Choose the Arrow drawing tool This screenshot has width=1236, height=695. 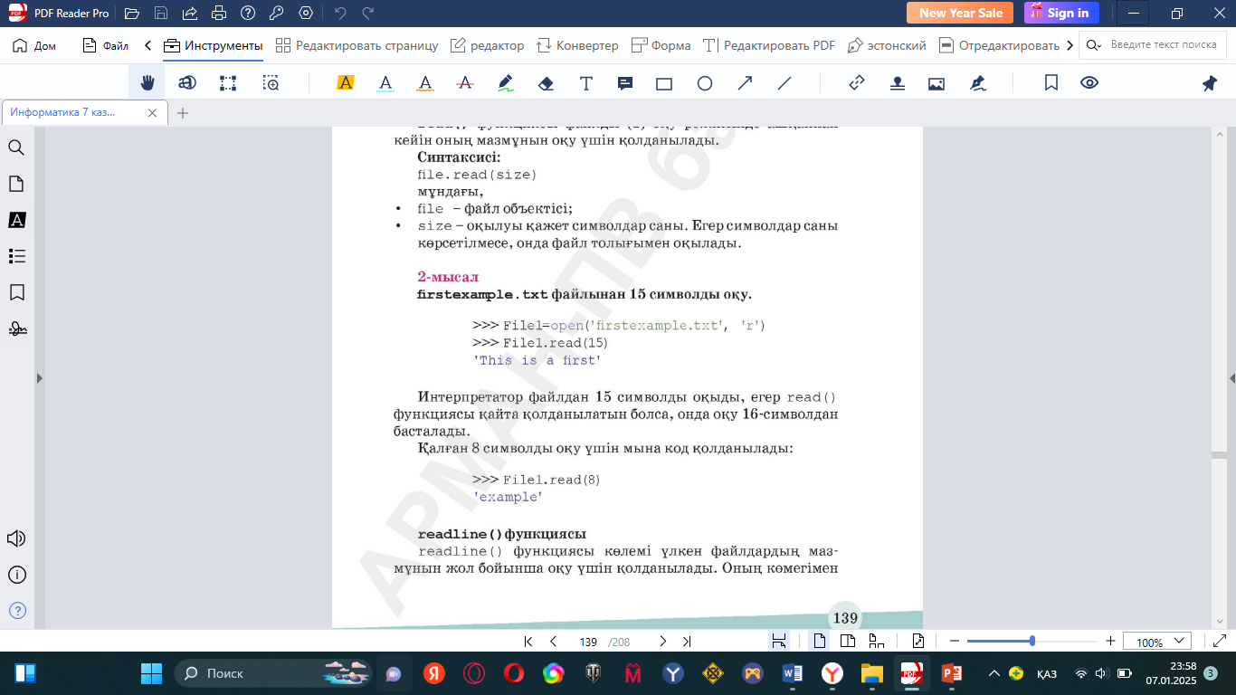745,83
